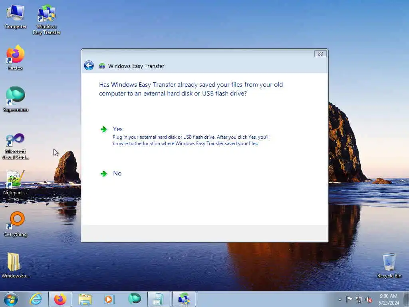This screenshot has width=409, height=307.
Task: Select the Recycle Bin icon
Action: pos(389,265)
